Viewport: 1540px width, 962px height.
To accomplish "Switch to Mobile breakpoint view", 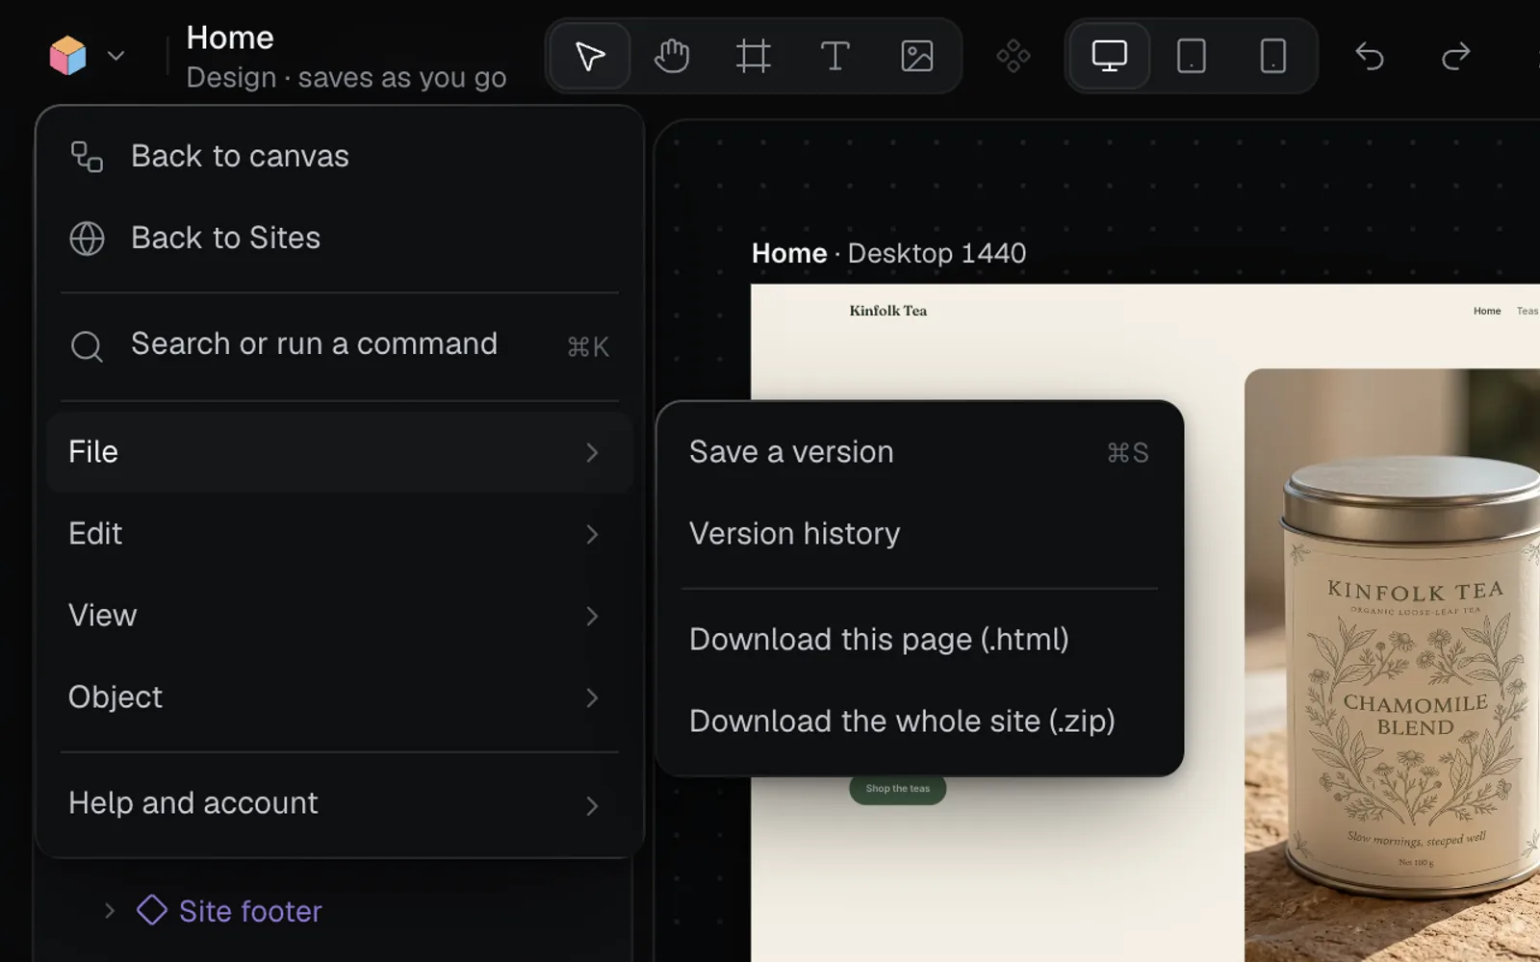I will 1273,56.
